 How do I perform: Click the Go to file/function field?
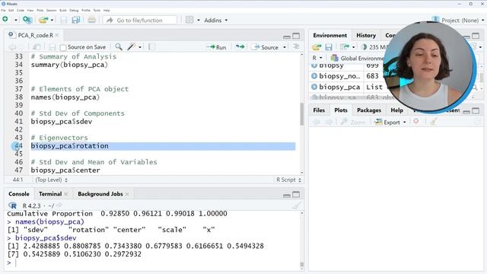[140, 21]
